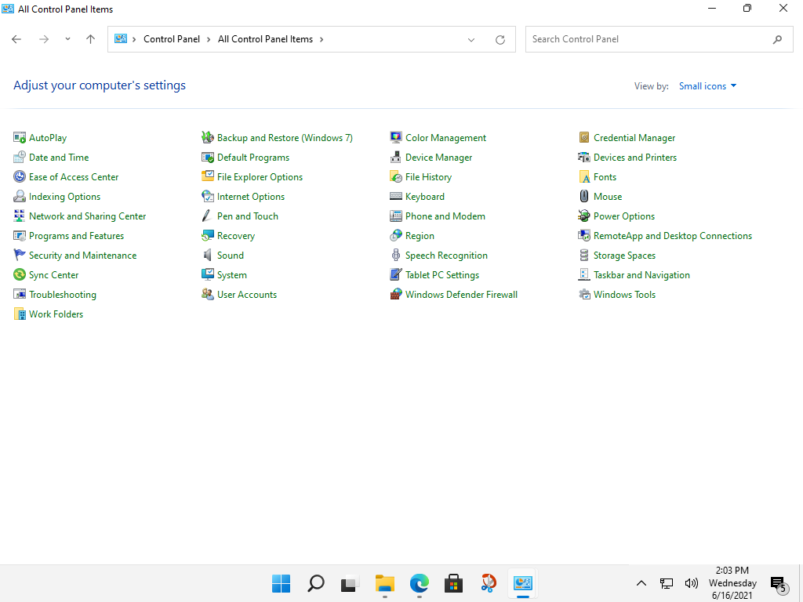
Task: Open taskbar Search
Action: point(315,583)
